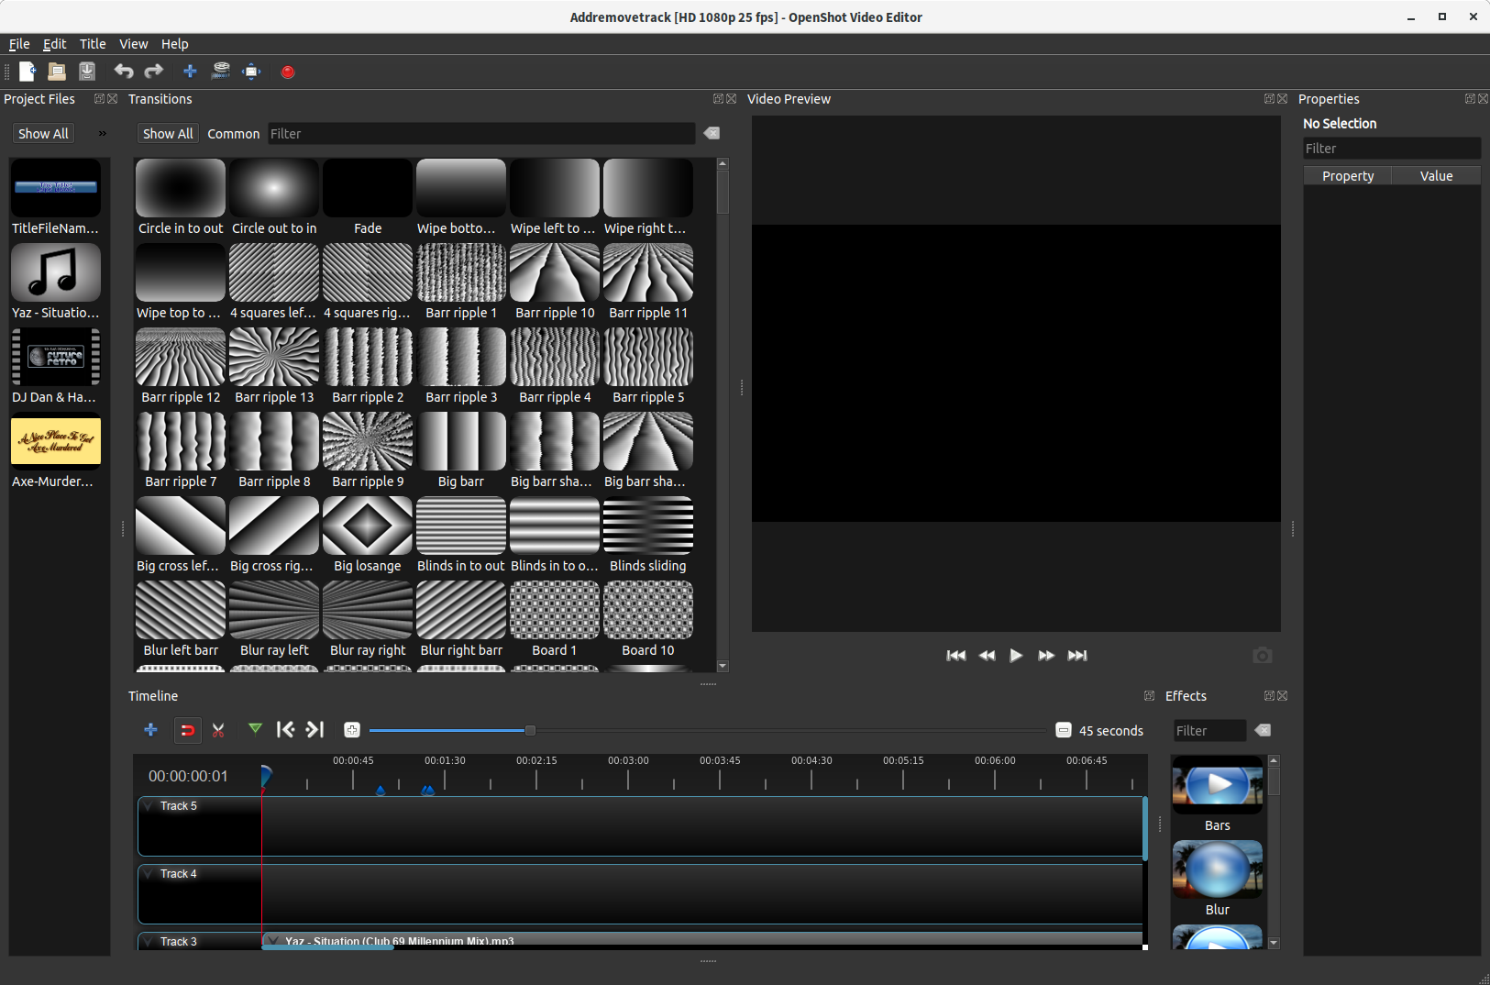1490x985 pixels.
Task: Close the Effects panel
Action: [x=1283, y=696]
